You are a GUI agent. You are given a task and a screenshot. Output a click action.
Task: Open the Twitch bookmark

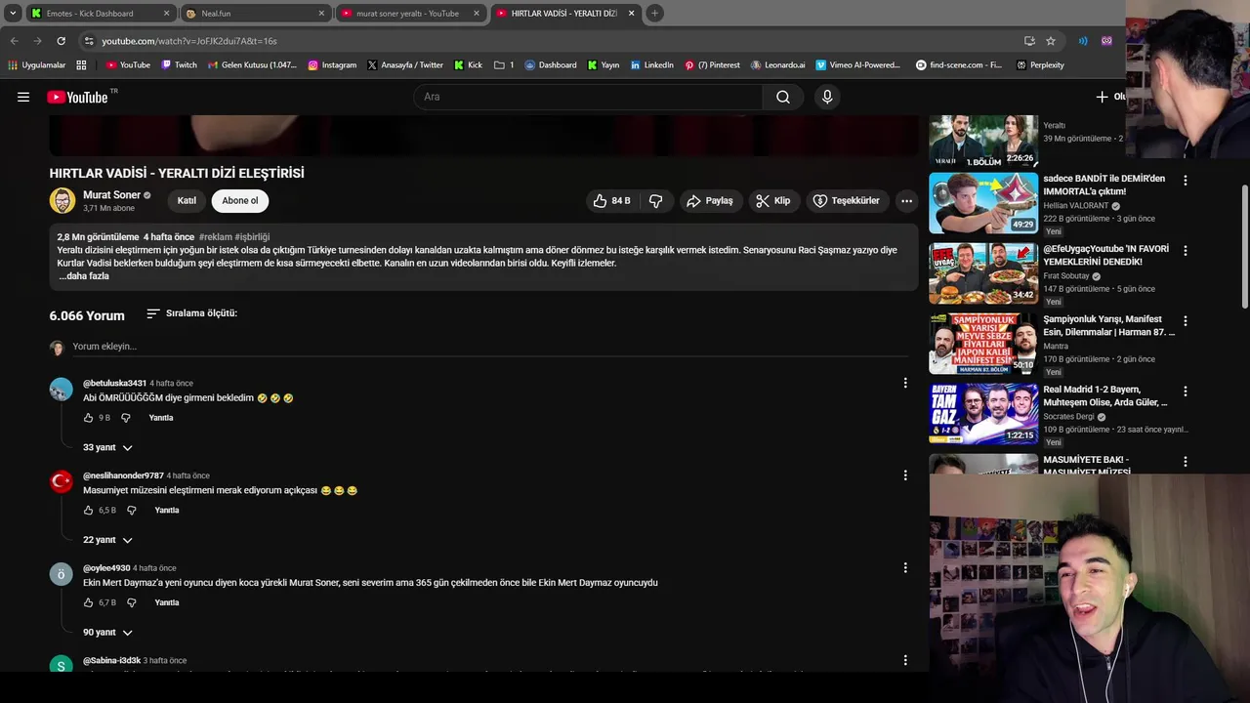[179, 65]
